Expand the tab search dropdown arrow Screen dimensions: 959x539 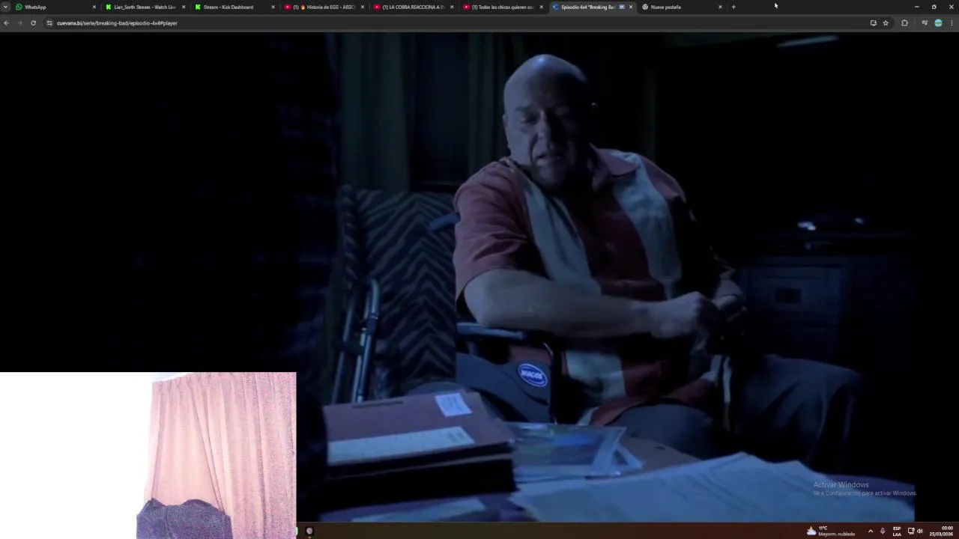click(x=5, y=7)
